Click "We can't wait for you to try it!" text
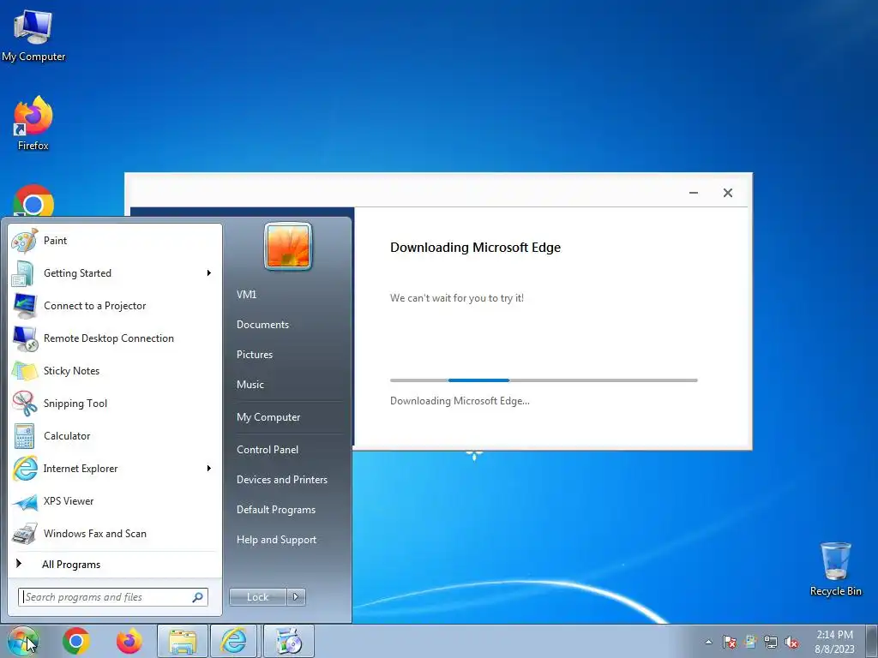The image size is (878, 658). pos(457,298)
